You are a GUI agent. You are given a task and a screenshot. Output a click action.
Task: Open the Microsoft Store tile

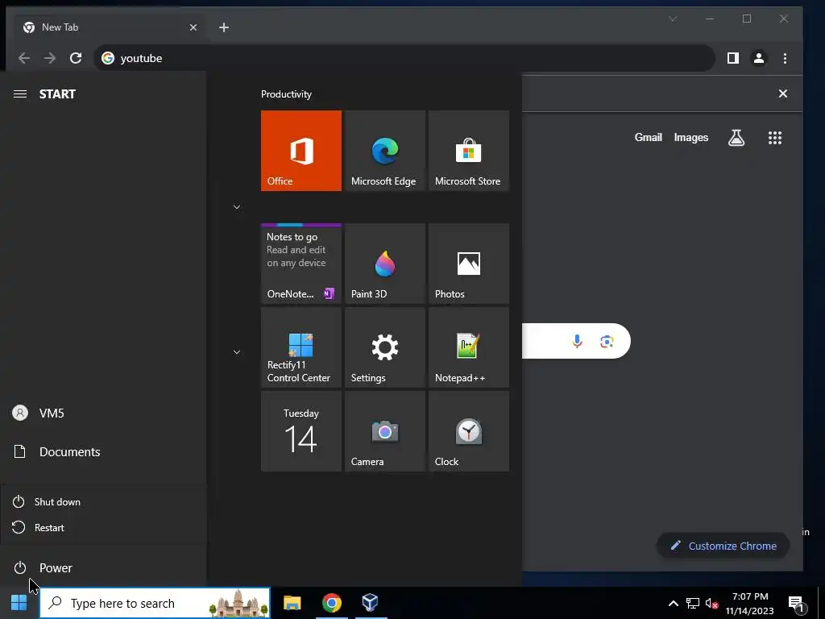point(469,151)
